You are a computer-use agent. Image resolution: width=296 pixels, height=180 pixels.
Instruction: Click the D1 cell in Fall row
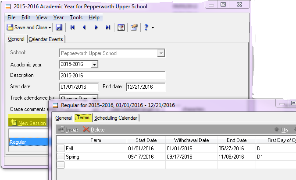(276, 149)
